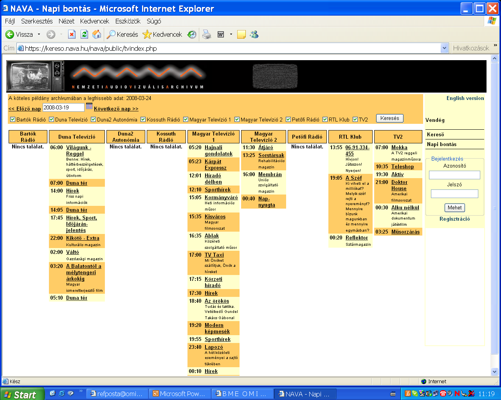Viewport: 501px width, 400px height.
Task: Open Kereső in the side menu
Action: 435,134
